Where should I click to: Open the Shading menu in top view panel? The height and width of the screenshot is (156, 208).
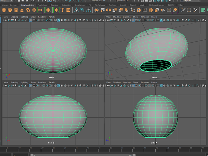14,17
